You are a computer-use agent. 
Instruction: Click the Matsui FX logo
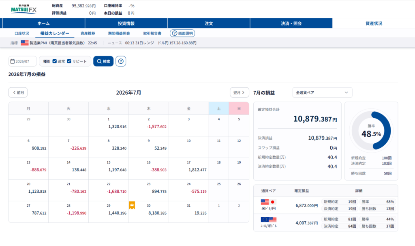click(x=24, y=9)
